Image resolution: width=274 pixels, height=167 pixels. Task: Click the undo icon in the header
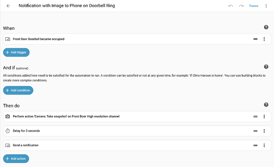[x=231, y=6]
